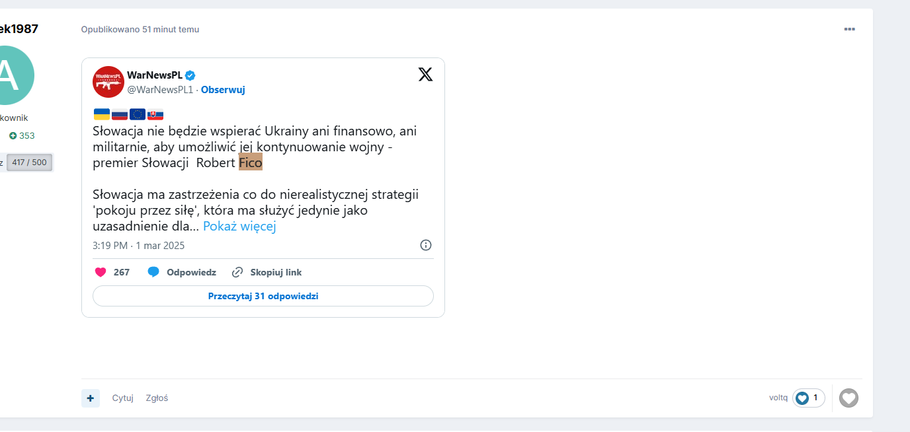910x432 pixels.
Task: Toggle the grey heart reaction button
Action: pos(848,398)
